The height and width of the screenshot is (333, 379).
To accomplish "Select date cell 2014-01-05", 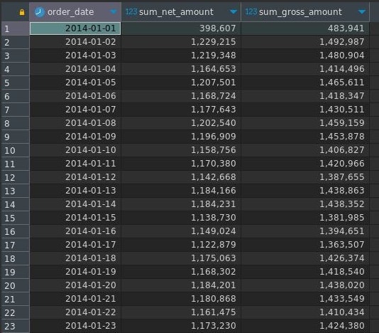I will tap(75, 83).
